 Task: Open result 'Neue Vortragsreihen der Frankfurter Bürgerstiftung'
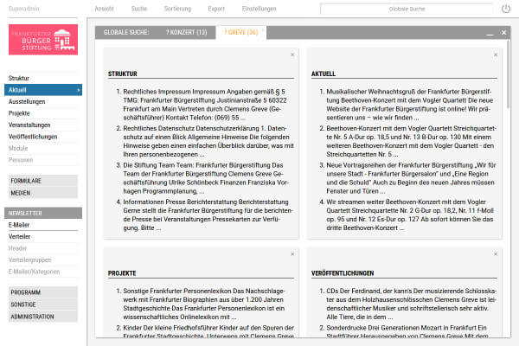[x=411, y=178]
